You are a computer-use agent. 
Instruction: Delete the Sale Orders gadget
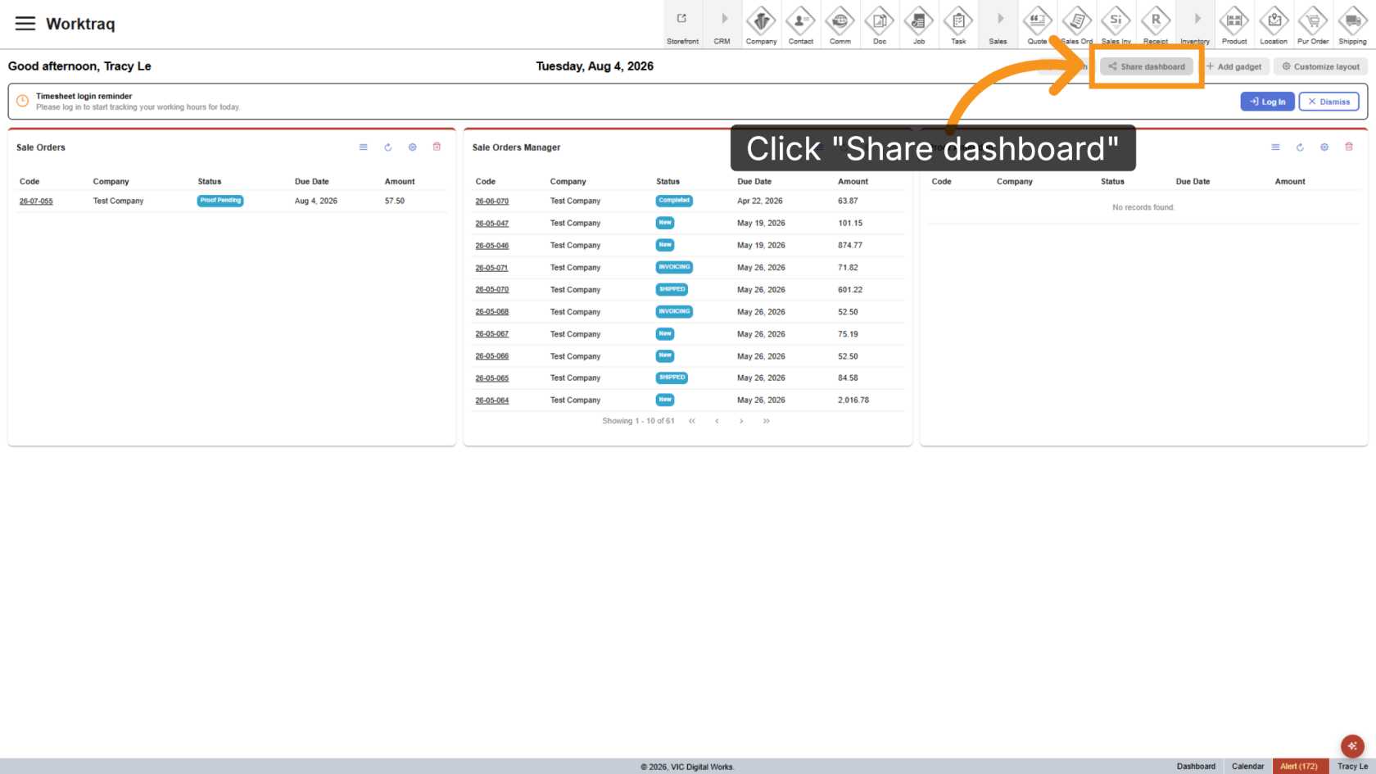coord(437,147)
